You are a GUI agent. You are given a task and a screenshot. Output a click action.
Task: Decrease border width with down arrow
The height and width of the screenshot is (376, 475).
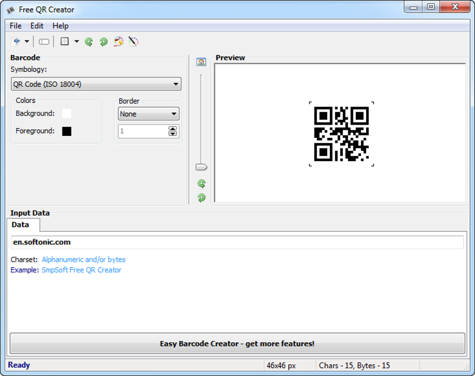173,134
